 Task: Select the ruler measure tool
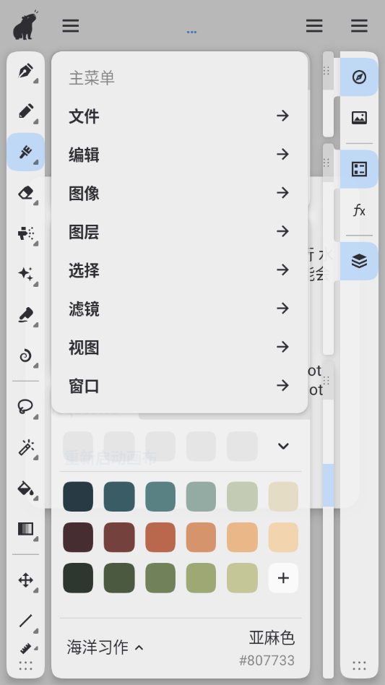click(26, 649)
